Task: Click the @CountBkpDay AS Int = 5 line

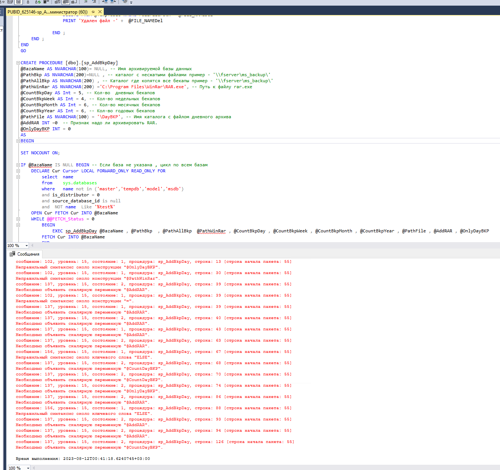Action: tap(88, 93)
